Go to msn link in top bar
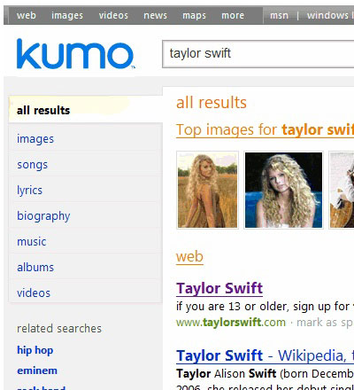Viewport: 354px width, 390px height. click(x=279, y=15)
